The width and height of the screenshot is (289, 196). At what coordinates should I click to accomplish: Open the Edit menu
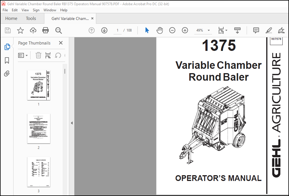15,10
